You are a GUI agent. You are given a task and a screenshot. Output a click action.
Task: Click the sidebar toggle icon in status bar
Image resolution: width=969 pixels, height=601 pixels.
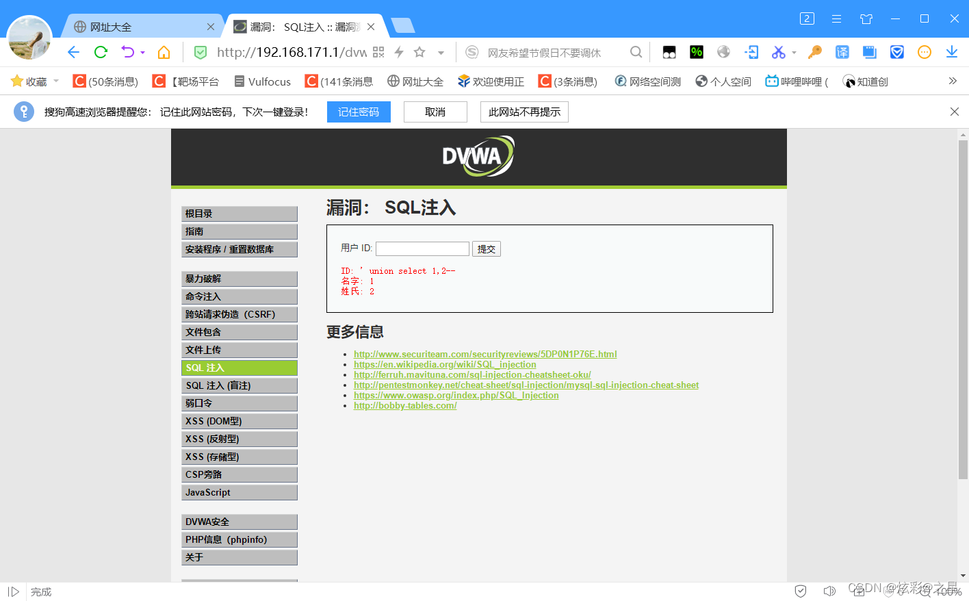coord(14,591)
